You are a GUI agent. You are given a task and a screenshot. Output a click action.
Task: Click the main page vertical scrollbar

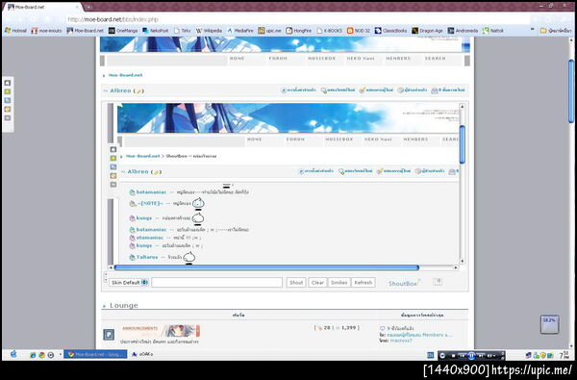(x=571, y=90)
